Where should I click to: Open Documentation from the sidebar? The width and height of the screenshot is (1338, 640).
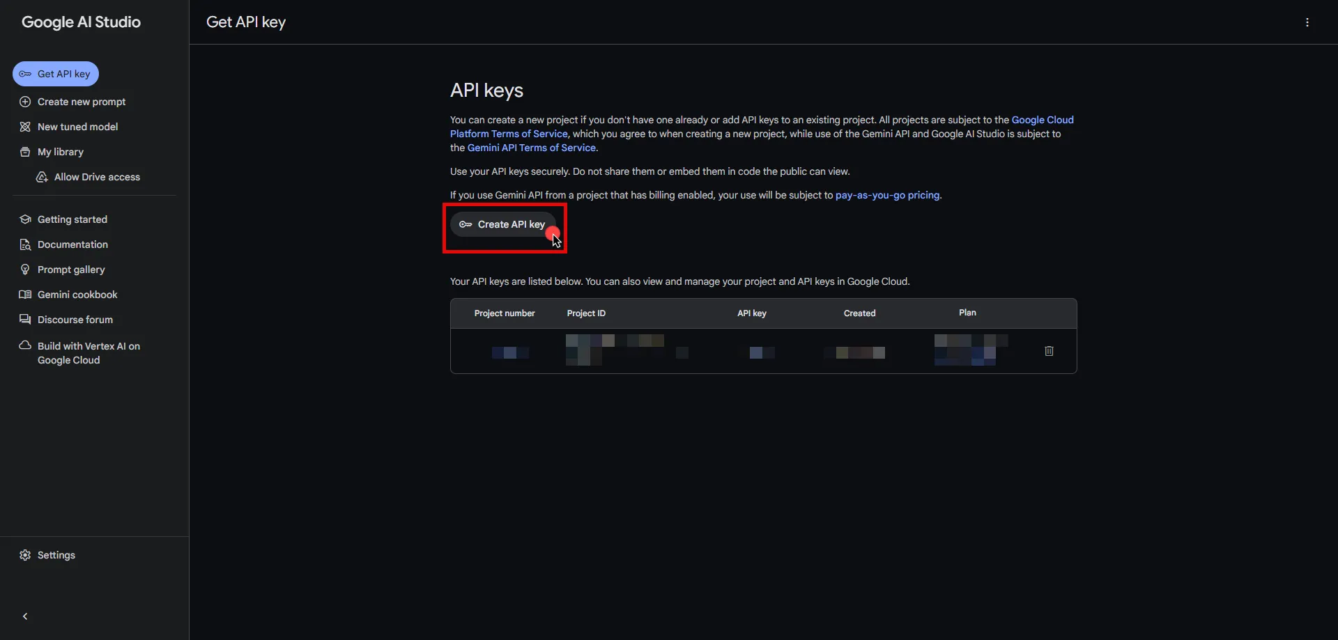72,244
